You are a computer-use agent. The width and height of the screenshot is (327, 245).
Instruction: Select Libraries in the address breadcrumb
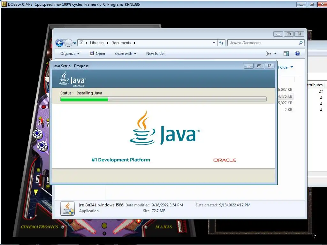[97, 43]
